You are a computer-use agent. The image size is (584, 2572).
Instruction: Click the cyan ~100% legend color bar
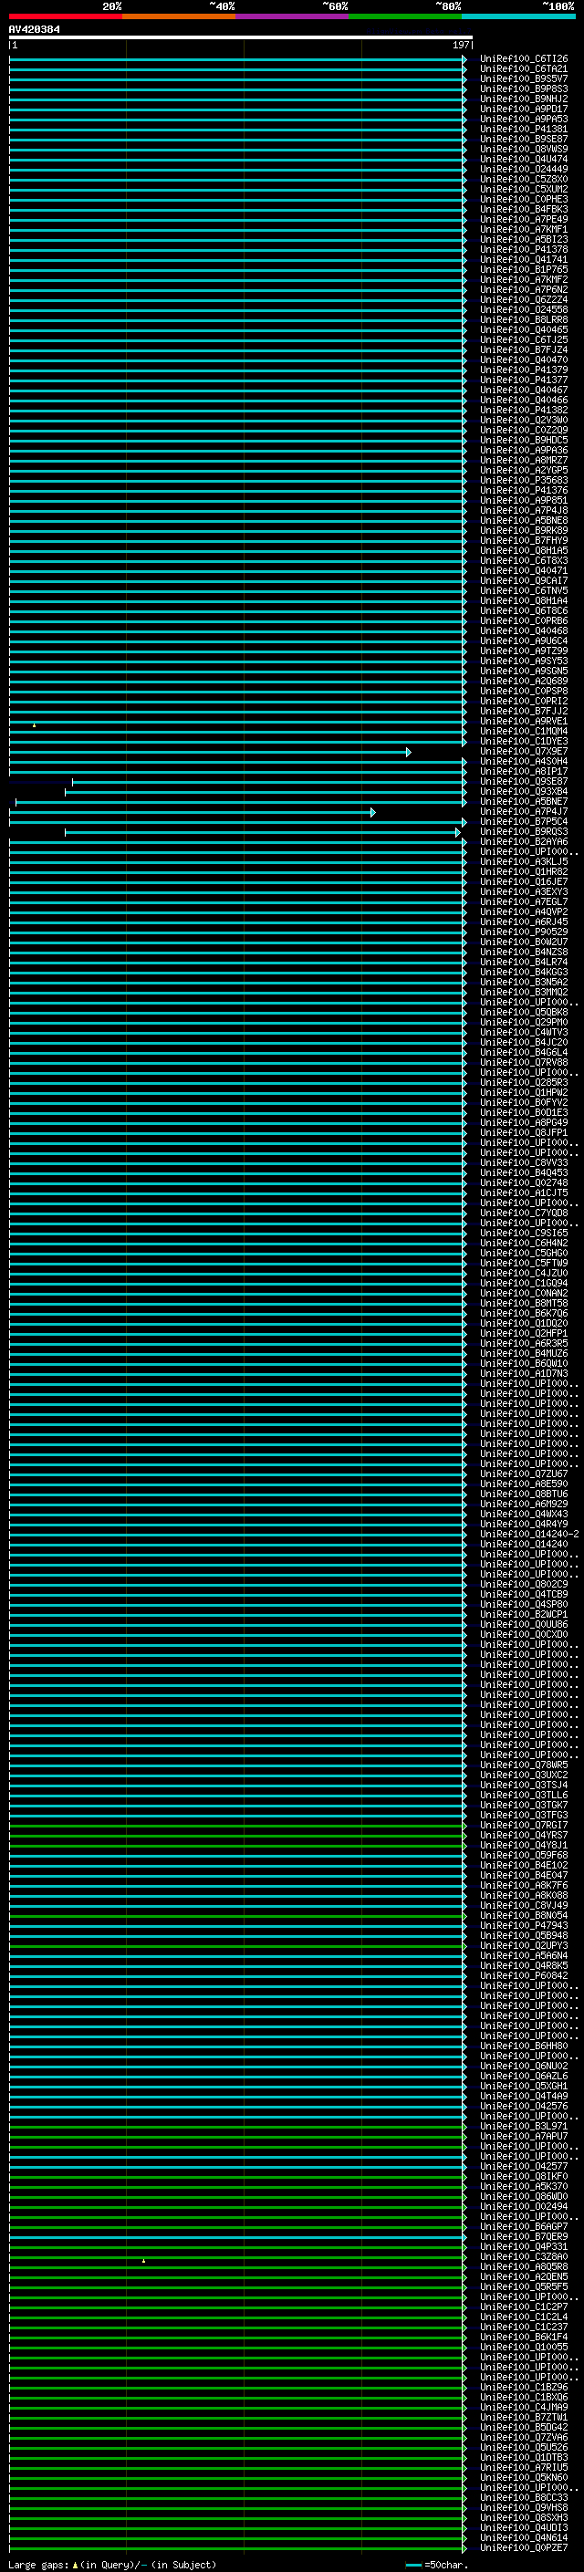pos(519,16)
